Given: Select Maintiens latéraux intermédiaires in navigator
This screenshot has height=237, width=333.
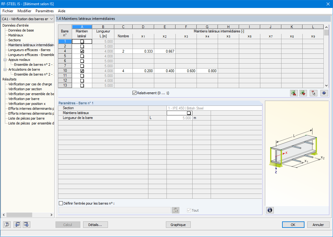Looking at the screenshot, I should pos(31,45).
